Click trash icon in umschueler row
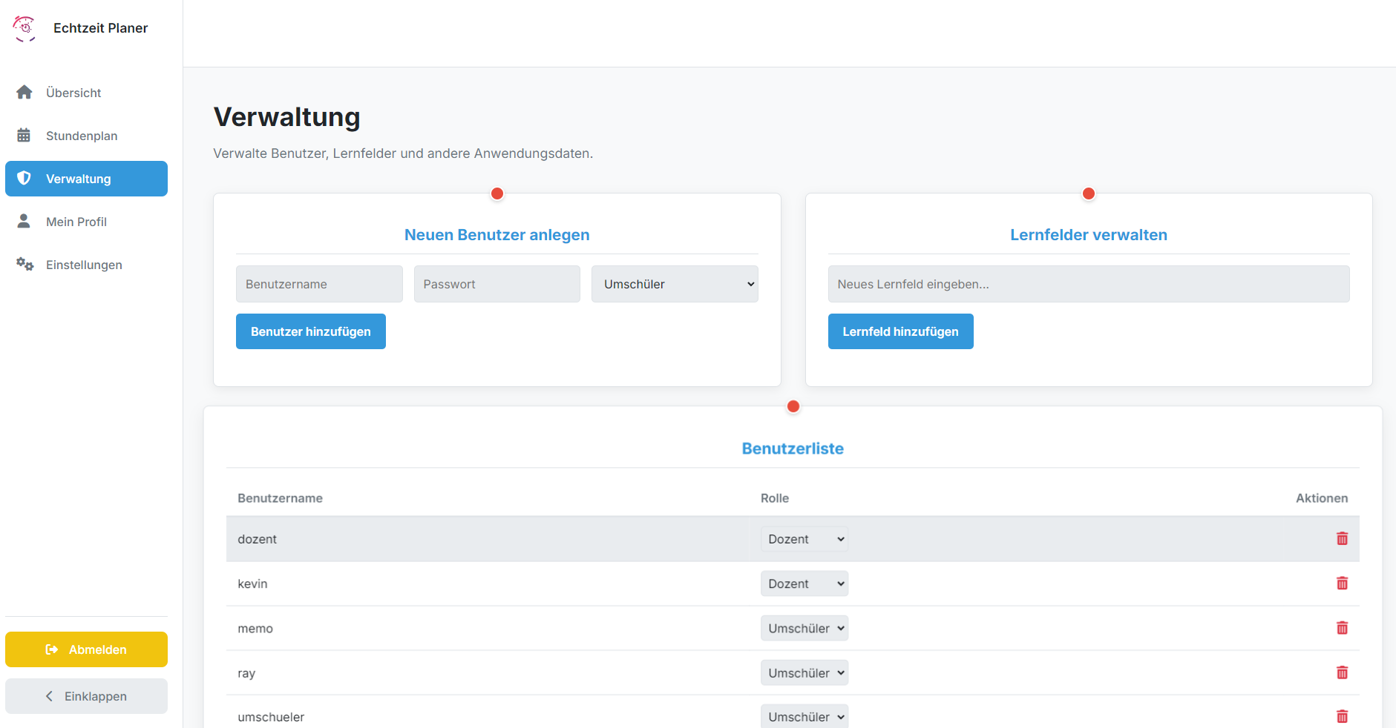 [x=1342, y=716]
